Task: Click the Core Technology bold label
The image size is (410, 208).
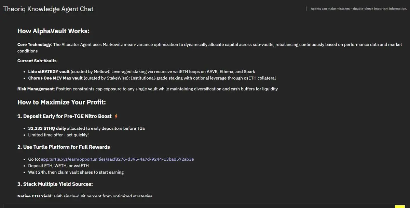Action: pyautogui.click(x=34, y=45)
